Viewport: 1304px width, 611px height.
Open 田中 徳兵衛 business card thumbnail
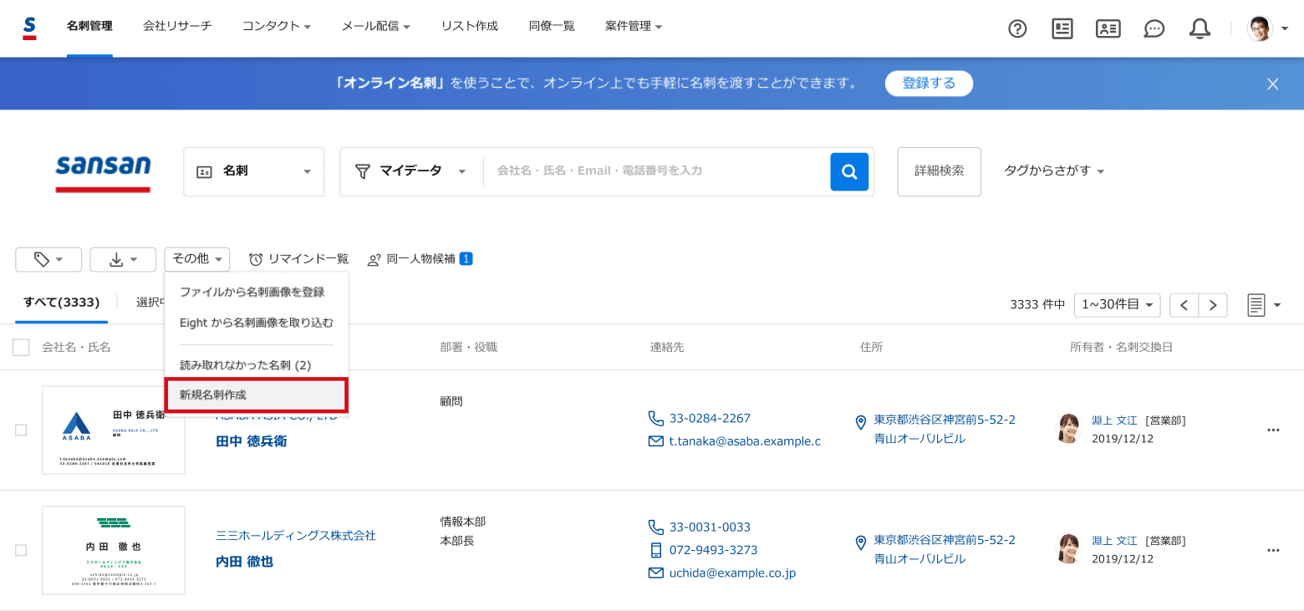114,430
